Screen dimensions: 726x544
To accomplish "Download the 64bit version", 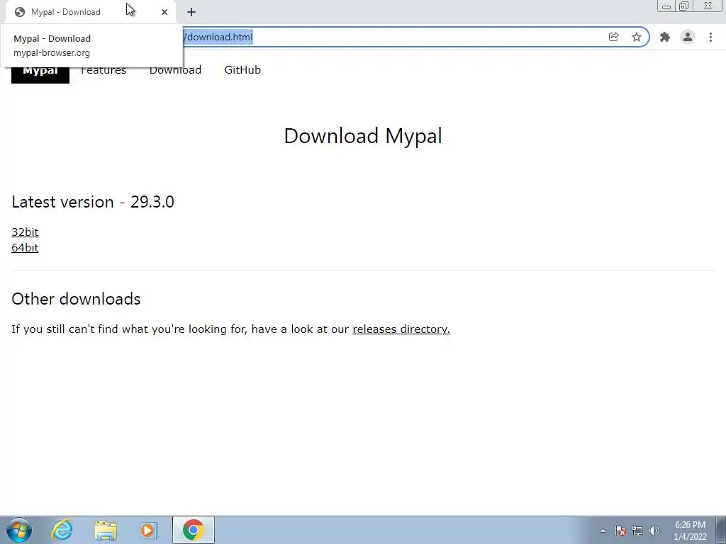I will (25, 247).
